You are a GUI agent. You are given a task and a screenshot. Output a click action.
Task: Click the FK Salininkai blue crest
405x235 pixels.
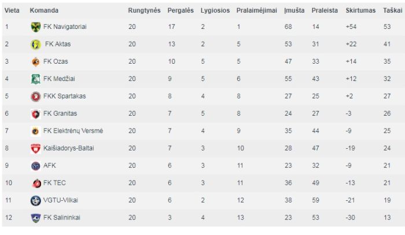[x=36, y=218]
